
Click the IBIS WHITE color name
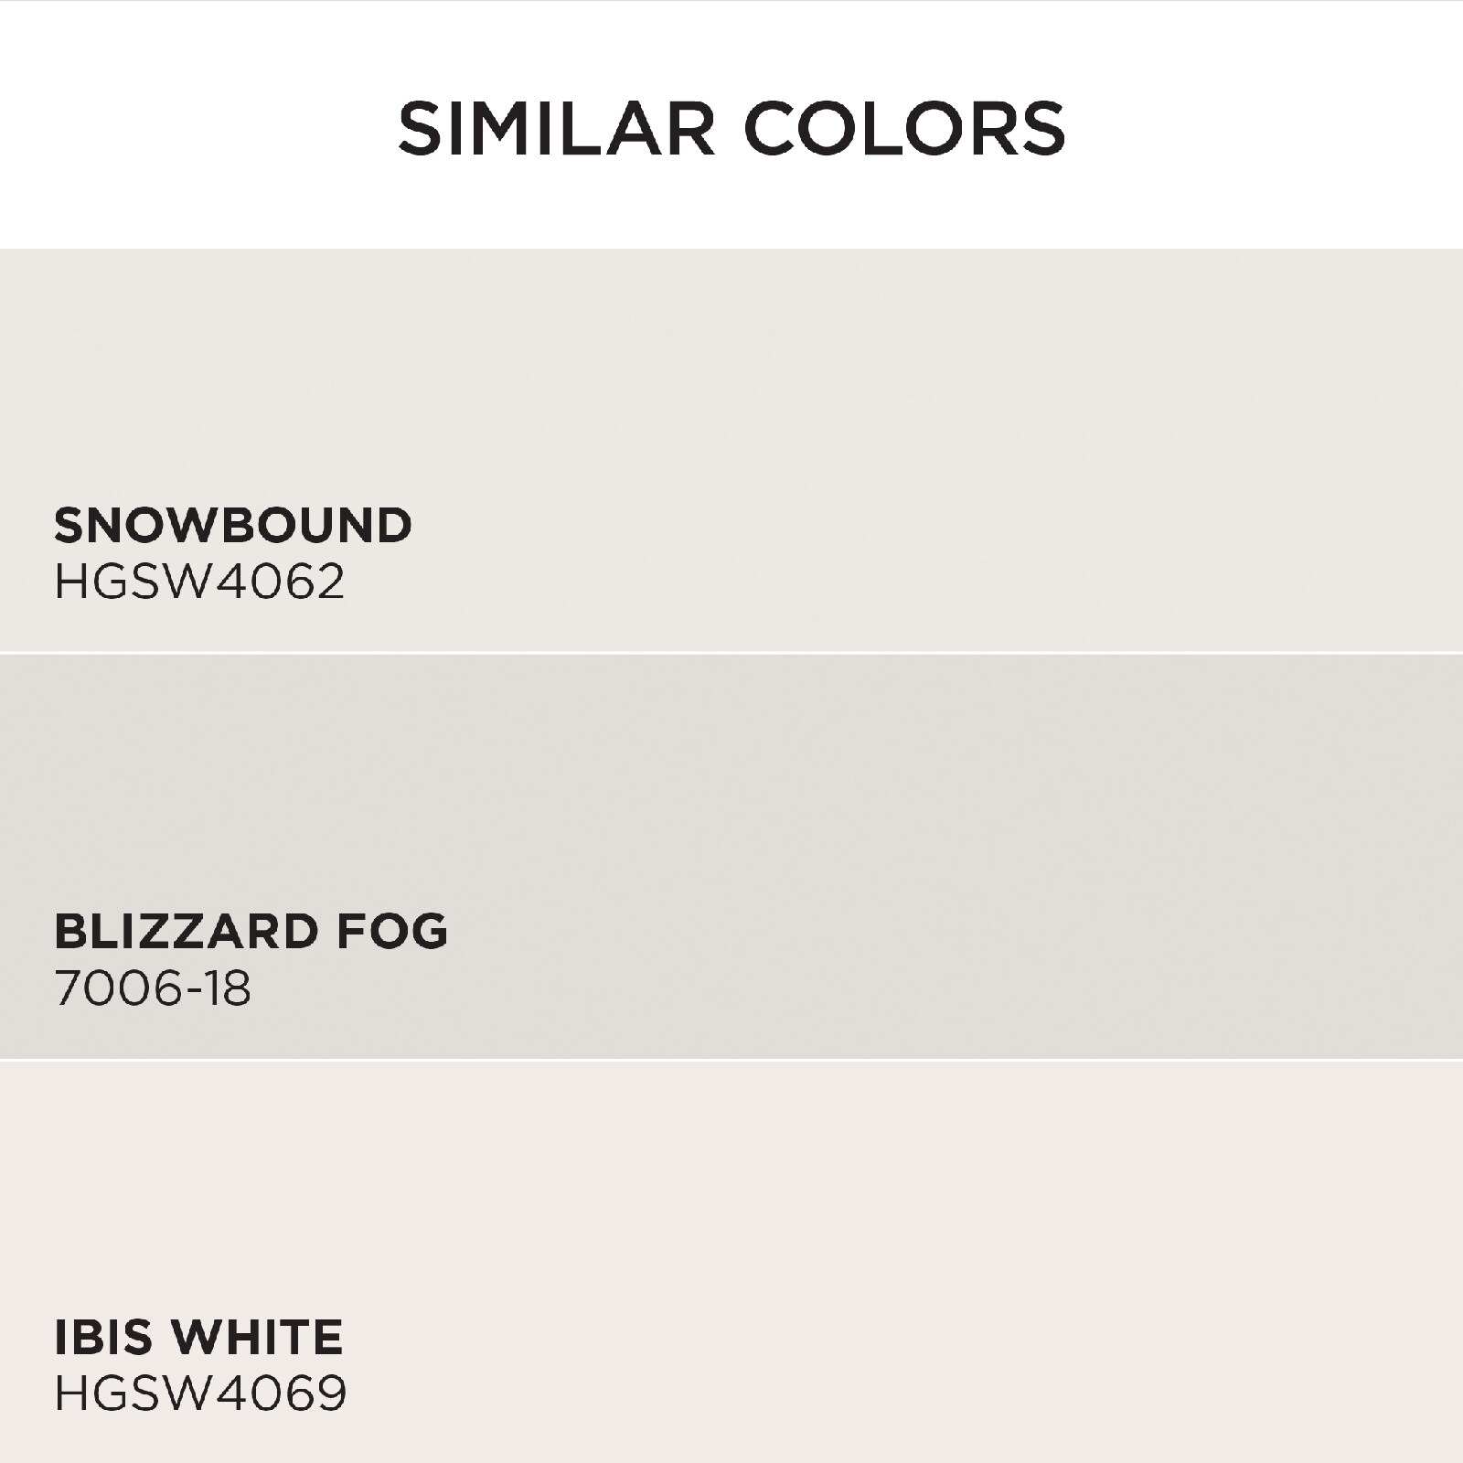[x=198, y=1337]
